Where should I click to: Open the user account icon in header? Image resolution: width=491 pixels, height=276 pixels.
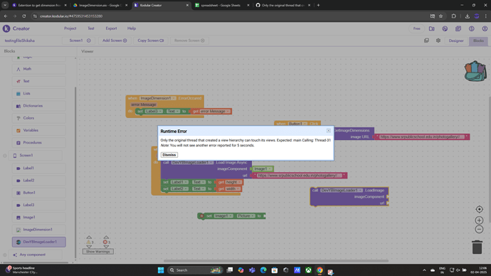click(485, 28)
